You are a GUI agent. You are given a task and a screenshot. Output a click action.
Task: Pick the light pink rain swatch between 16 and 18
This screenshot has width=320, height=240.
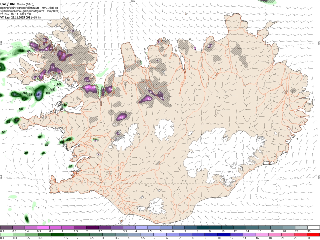click(262, 235)
